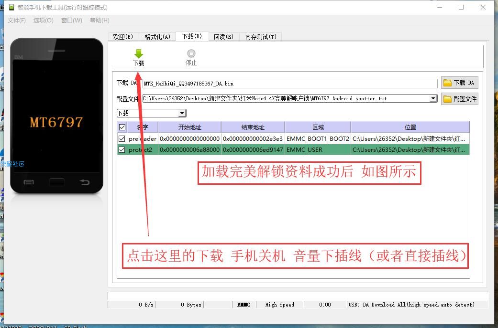The height and width of the screenshot is (328, 498).
Task: Open the 选项(O) menu
Action: pyautogui.click(x=43, y=20)
